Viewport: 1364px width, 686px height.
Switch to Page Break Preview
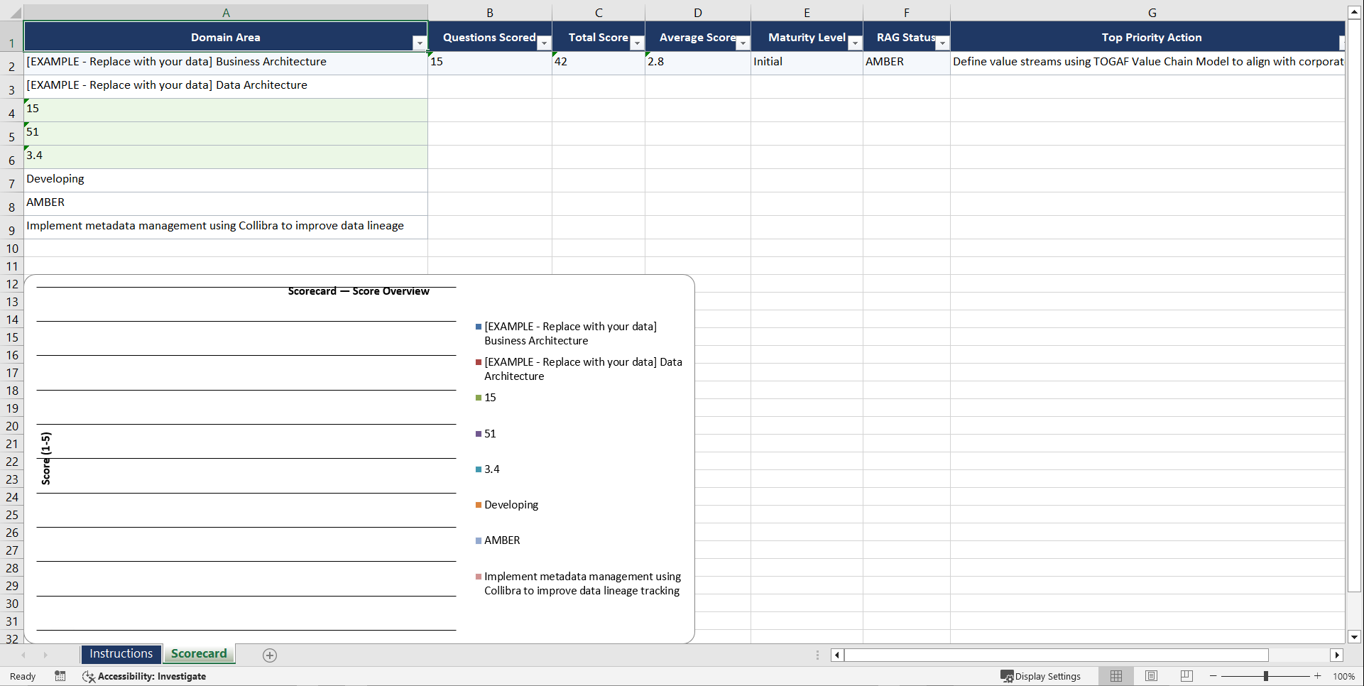(1186, 676)
